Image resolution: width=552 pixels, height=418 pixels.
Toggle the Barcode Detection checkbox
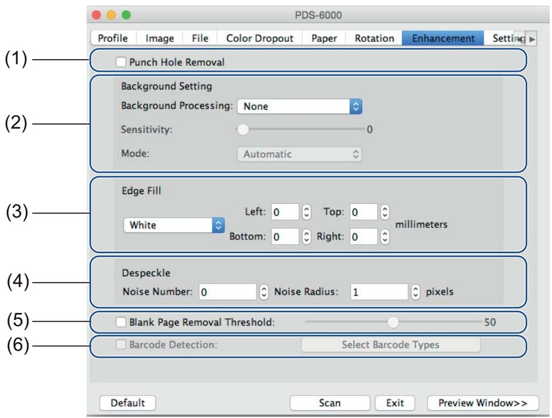pyautogui.click(x=120, y=345)
